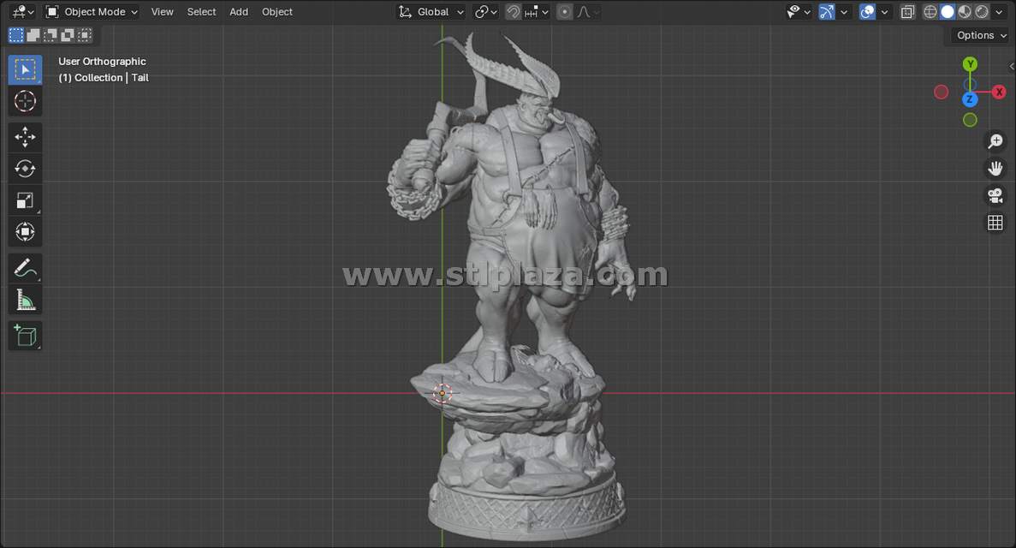Toggle snapping magnet icon
The image size is (1016, 548).
point(514,12)
